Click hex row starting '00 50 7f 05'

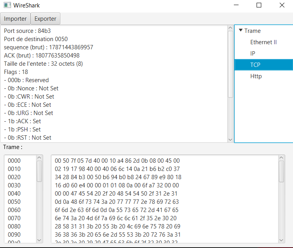117,161
